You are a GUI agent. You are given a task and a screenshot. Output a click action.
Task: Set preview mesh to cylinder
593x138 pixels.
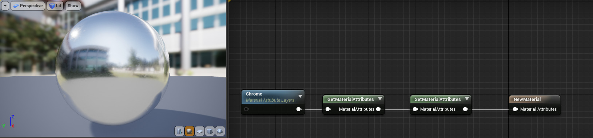179,131
